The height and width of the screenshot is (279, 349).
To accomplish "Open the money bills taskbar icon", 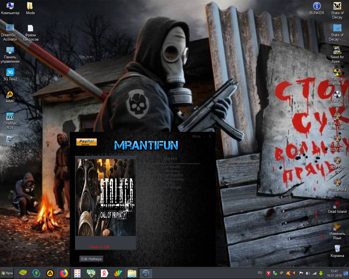I will 91,273.
